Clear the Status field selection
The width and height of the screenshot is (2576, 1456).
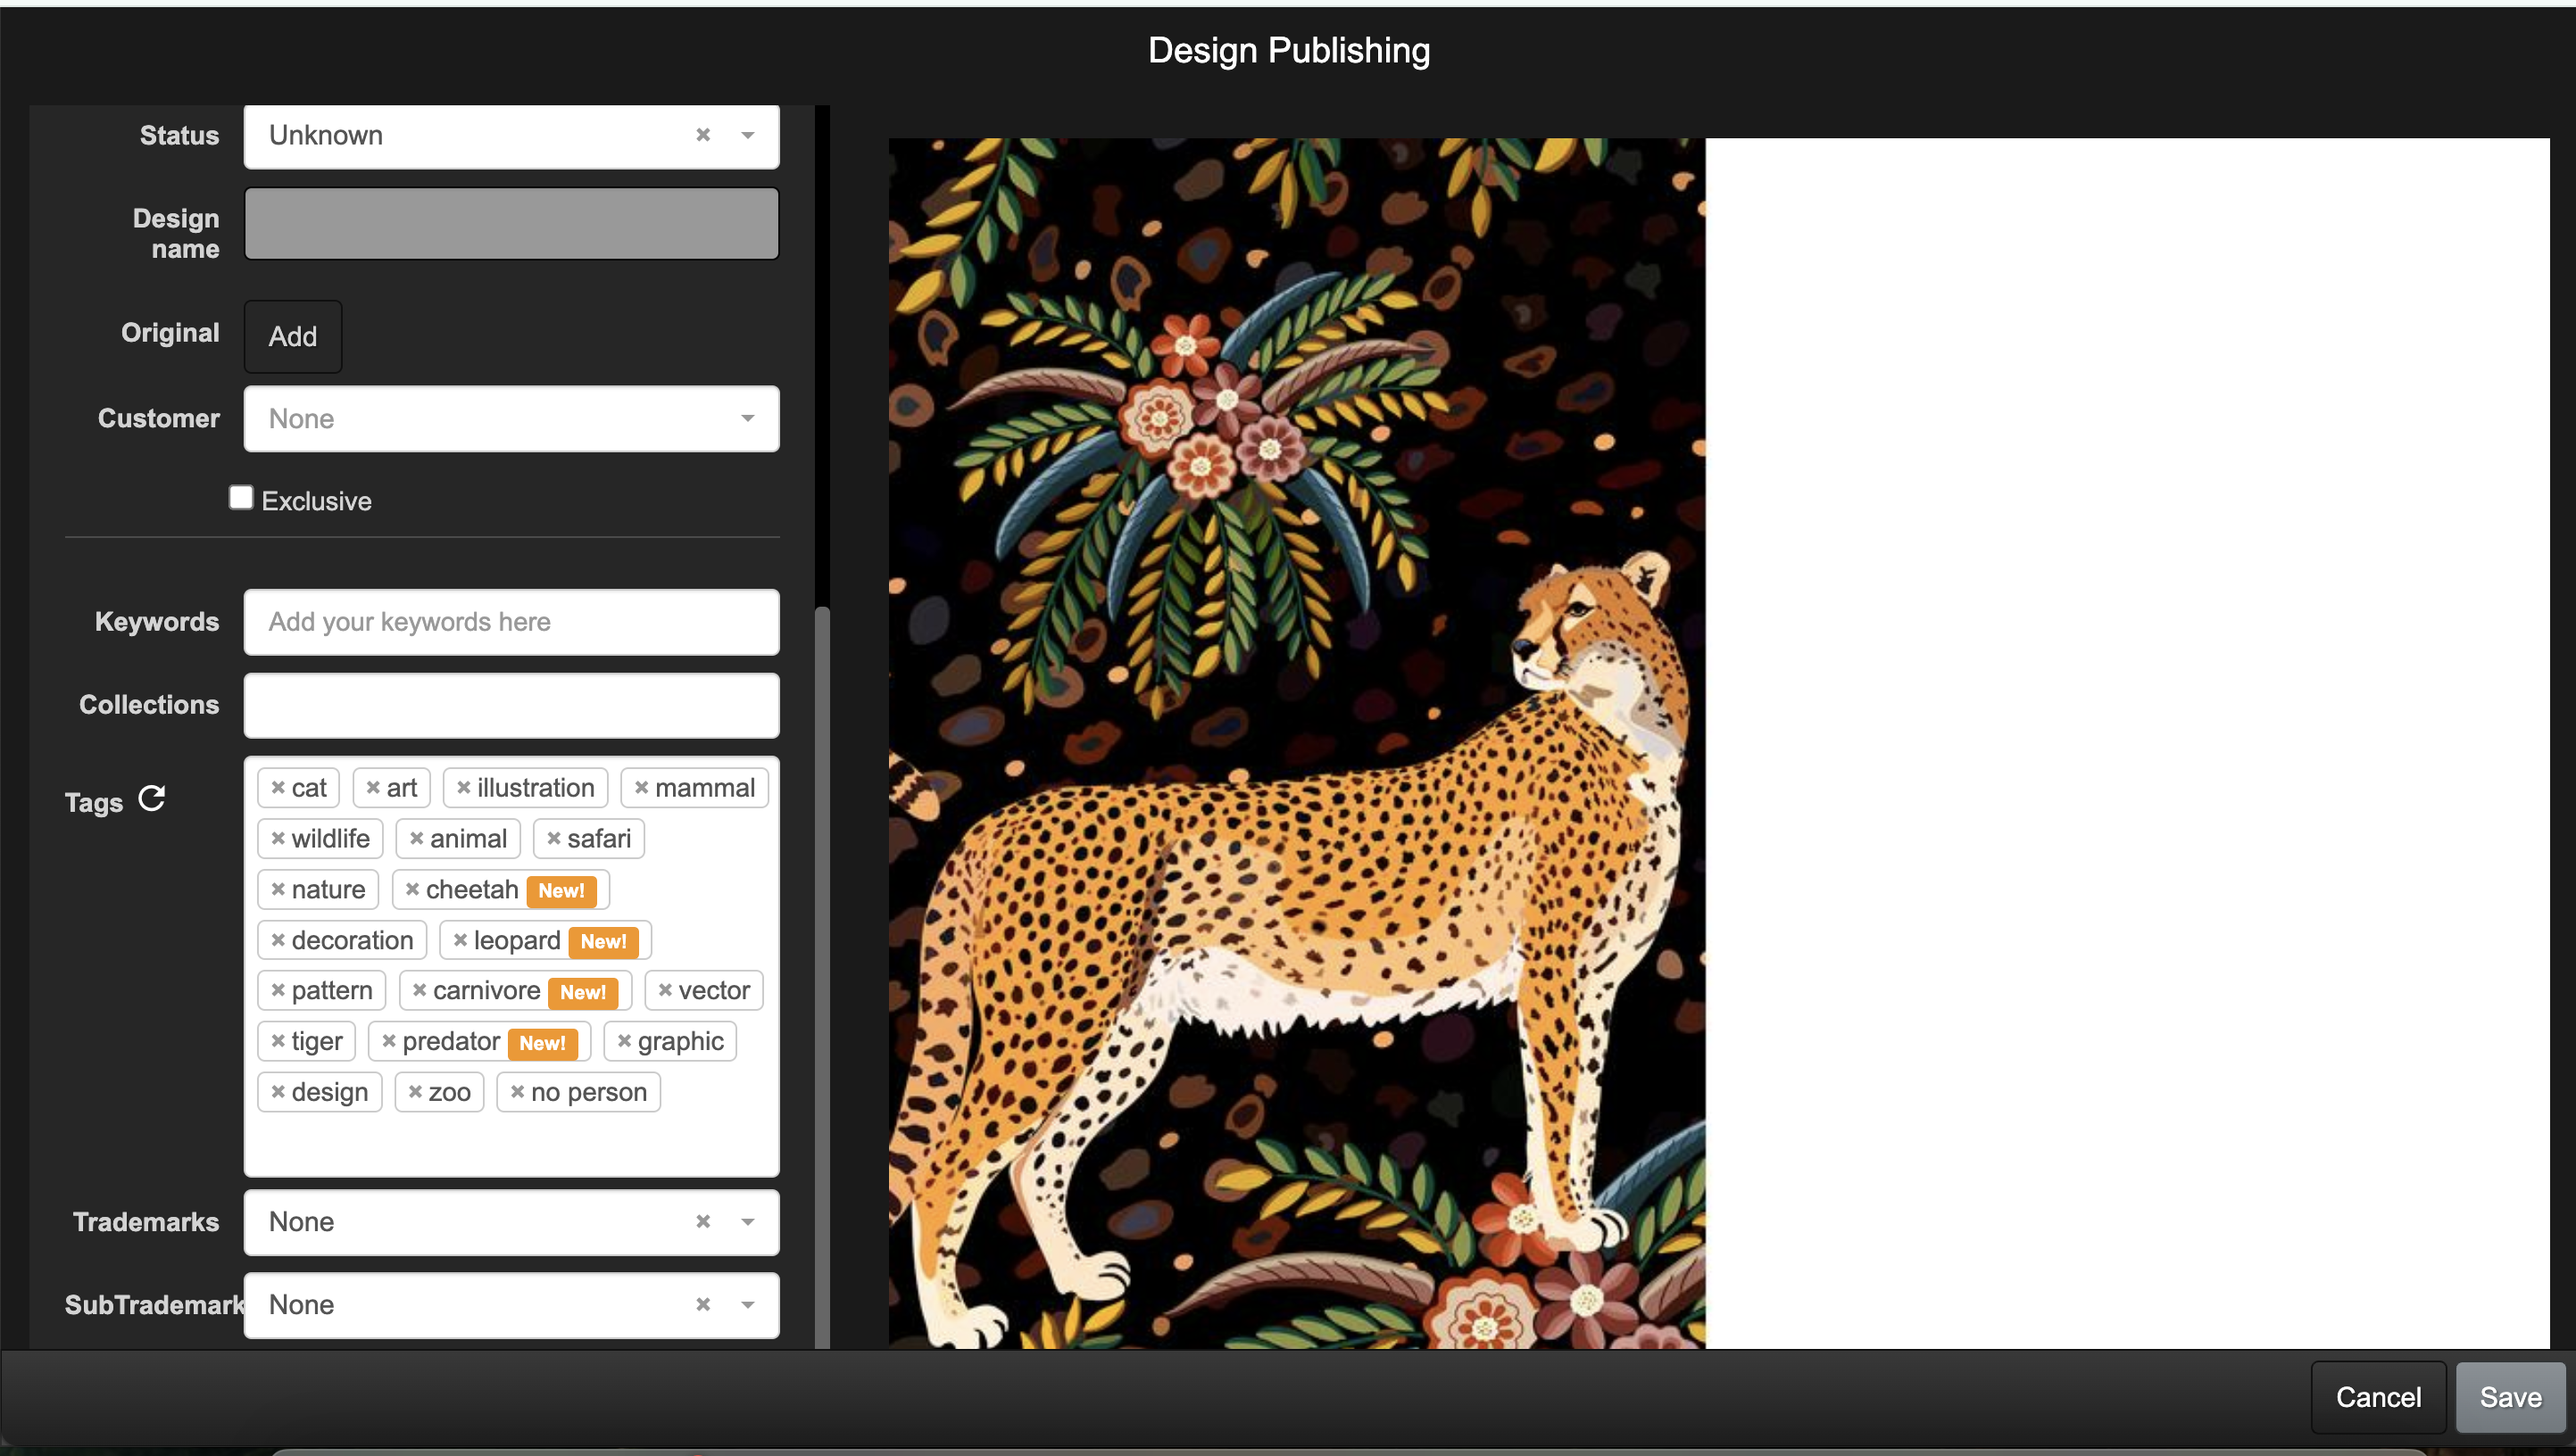click(703, 135)
